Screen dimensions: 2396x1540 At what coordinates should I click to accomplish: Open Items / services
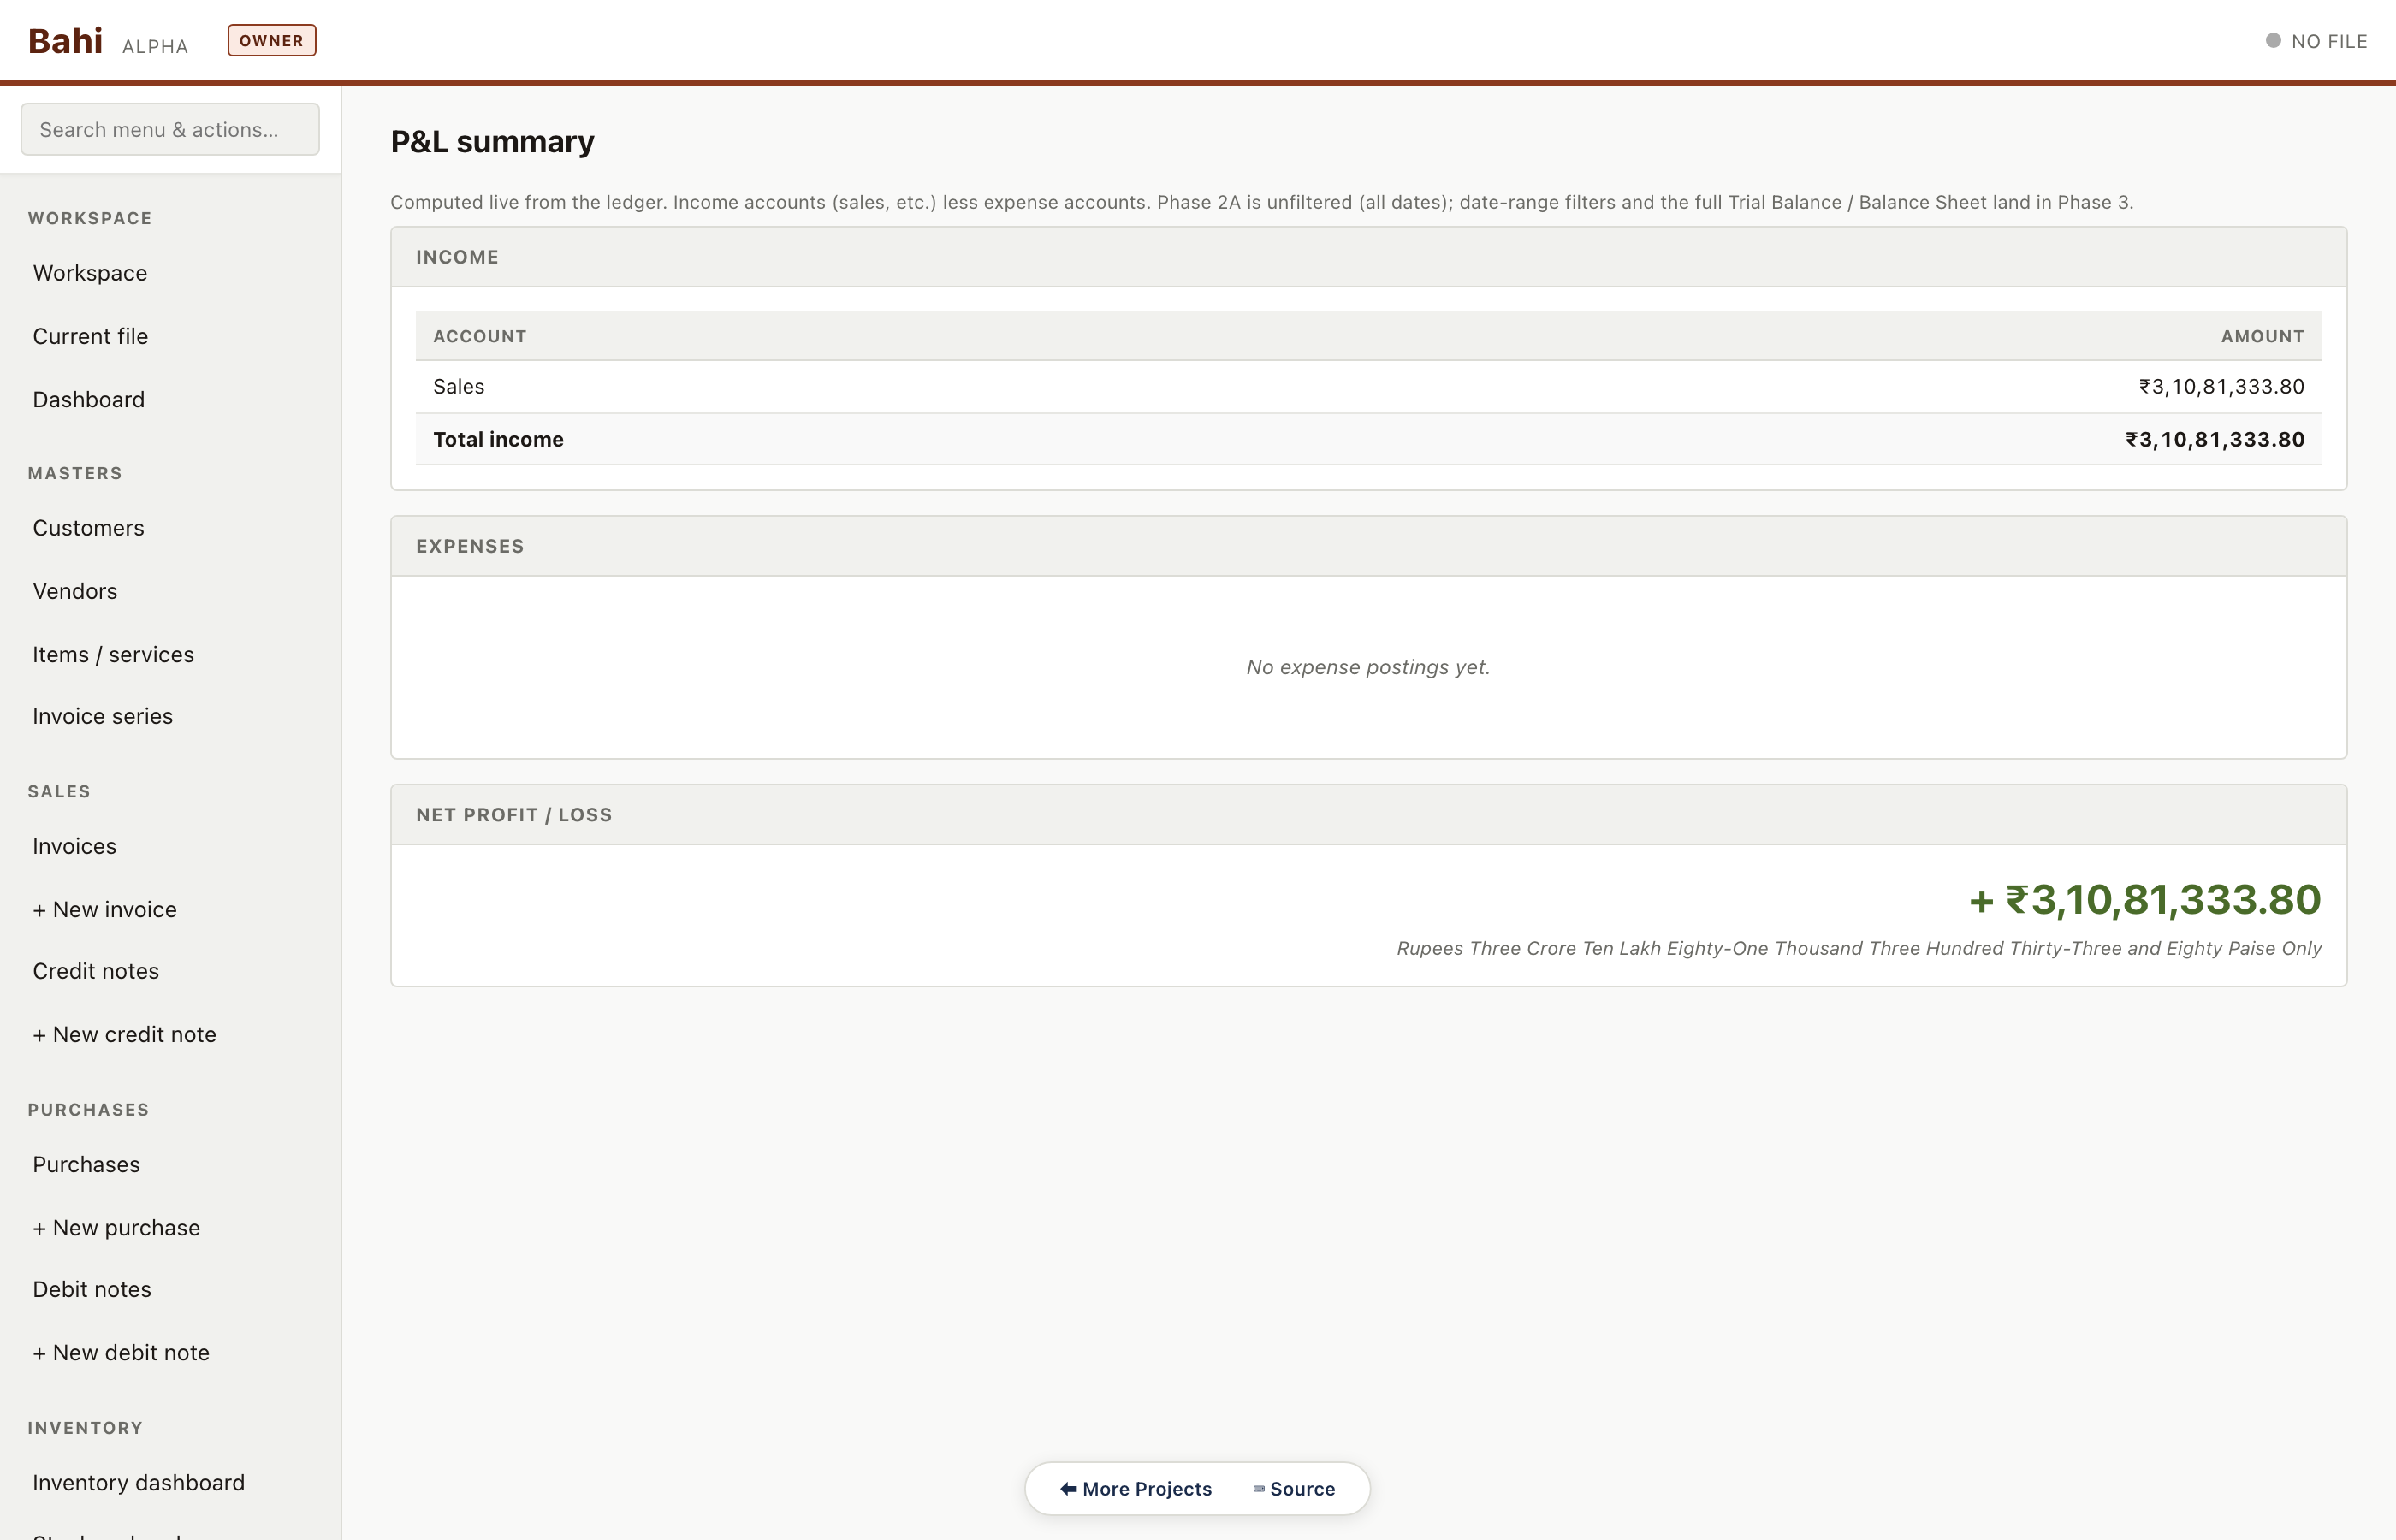113,654
